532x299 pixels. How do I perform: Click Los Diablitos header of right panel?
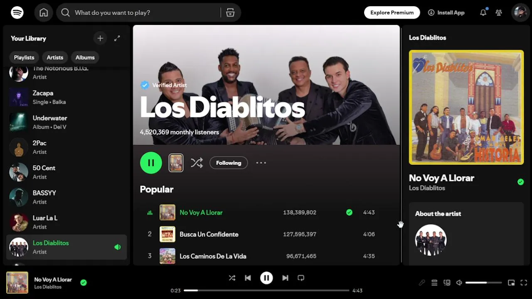427,37
